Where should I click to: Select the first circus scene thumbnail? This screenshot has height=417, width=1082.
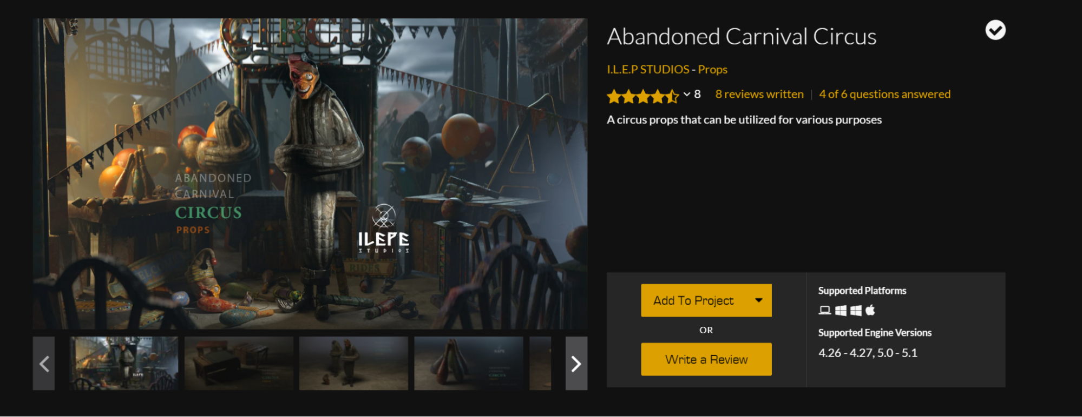[124, 364]
